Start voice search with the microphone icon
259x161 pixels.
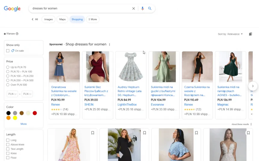pyautogui.click(x=142, y=8)
